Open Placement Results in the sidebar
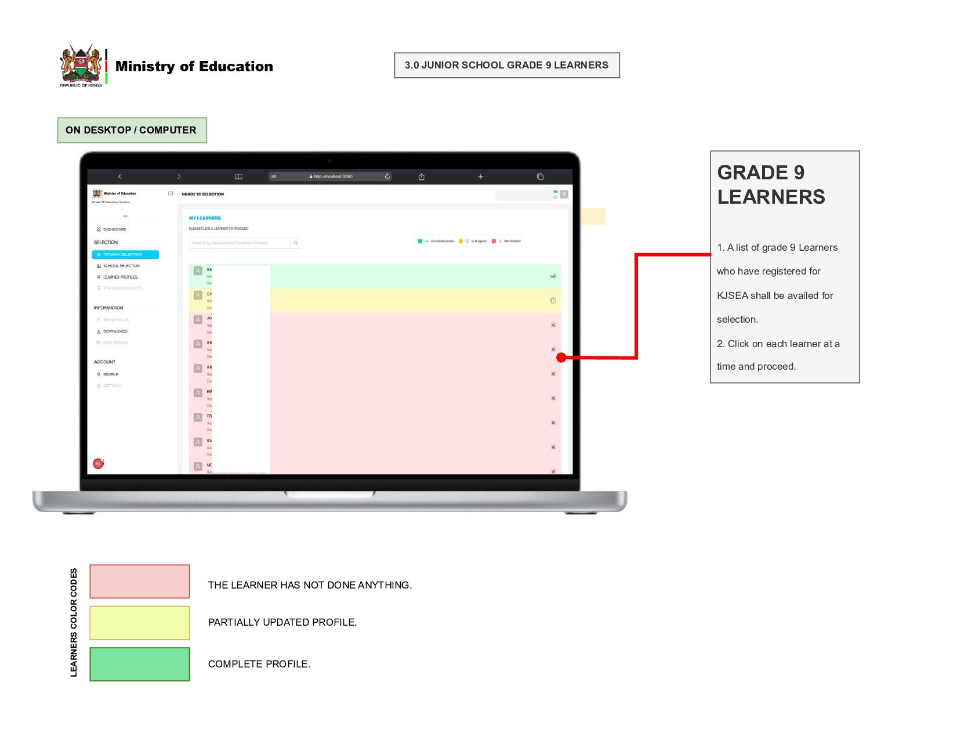Image resolution: width=957 pixels, height=740 pixels. pos(119,288)
